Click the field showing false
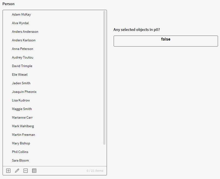 (166, 41)
